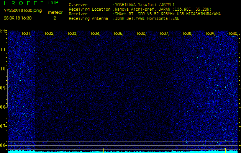Select the version label 1.0.0f

53,3
